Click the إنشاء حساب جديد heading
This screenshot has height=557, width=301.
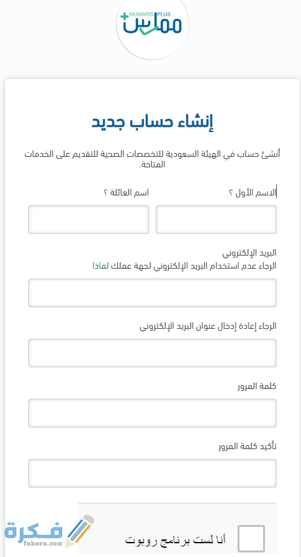tap(152, 122)
